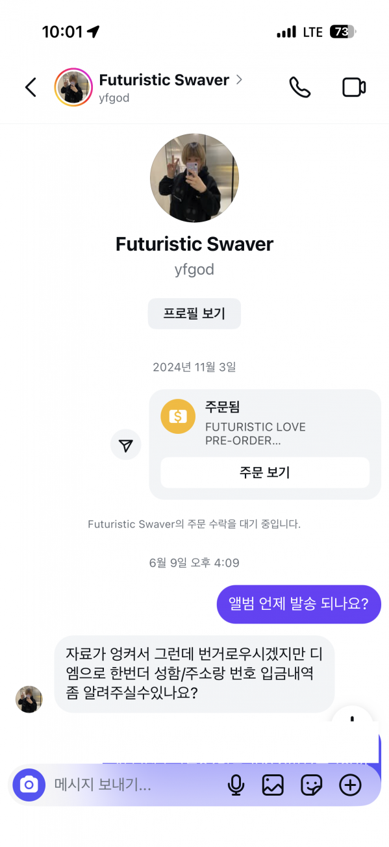Start an audio call with Futuristic Swaver

pos(299,87)
